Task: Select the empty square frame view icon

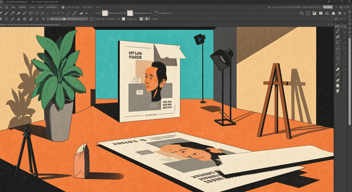Action: pos(308,13)
